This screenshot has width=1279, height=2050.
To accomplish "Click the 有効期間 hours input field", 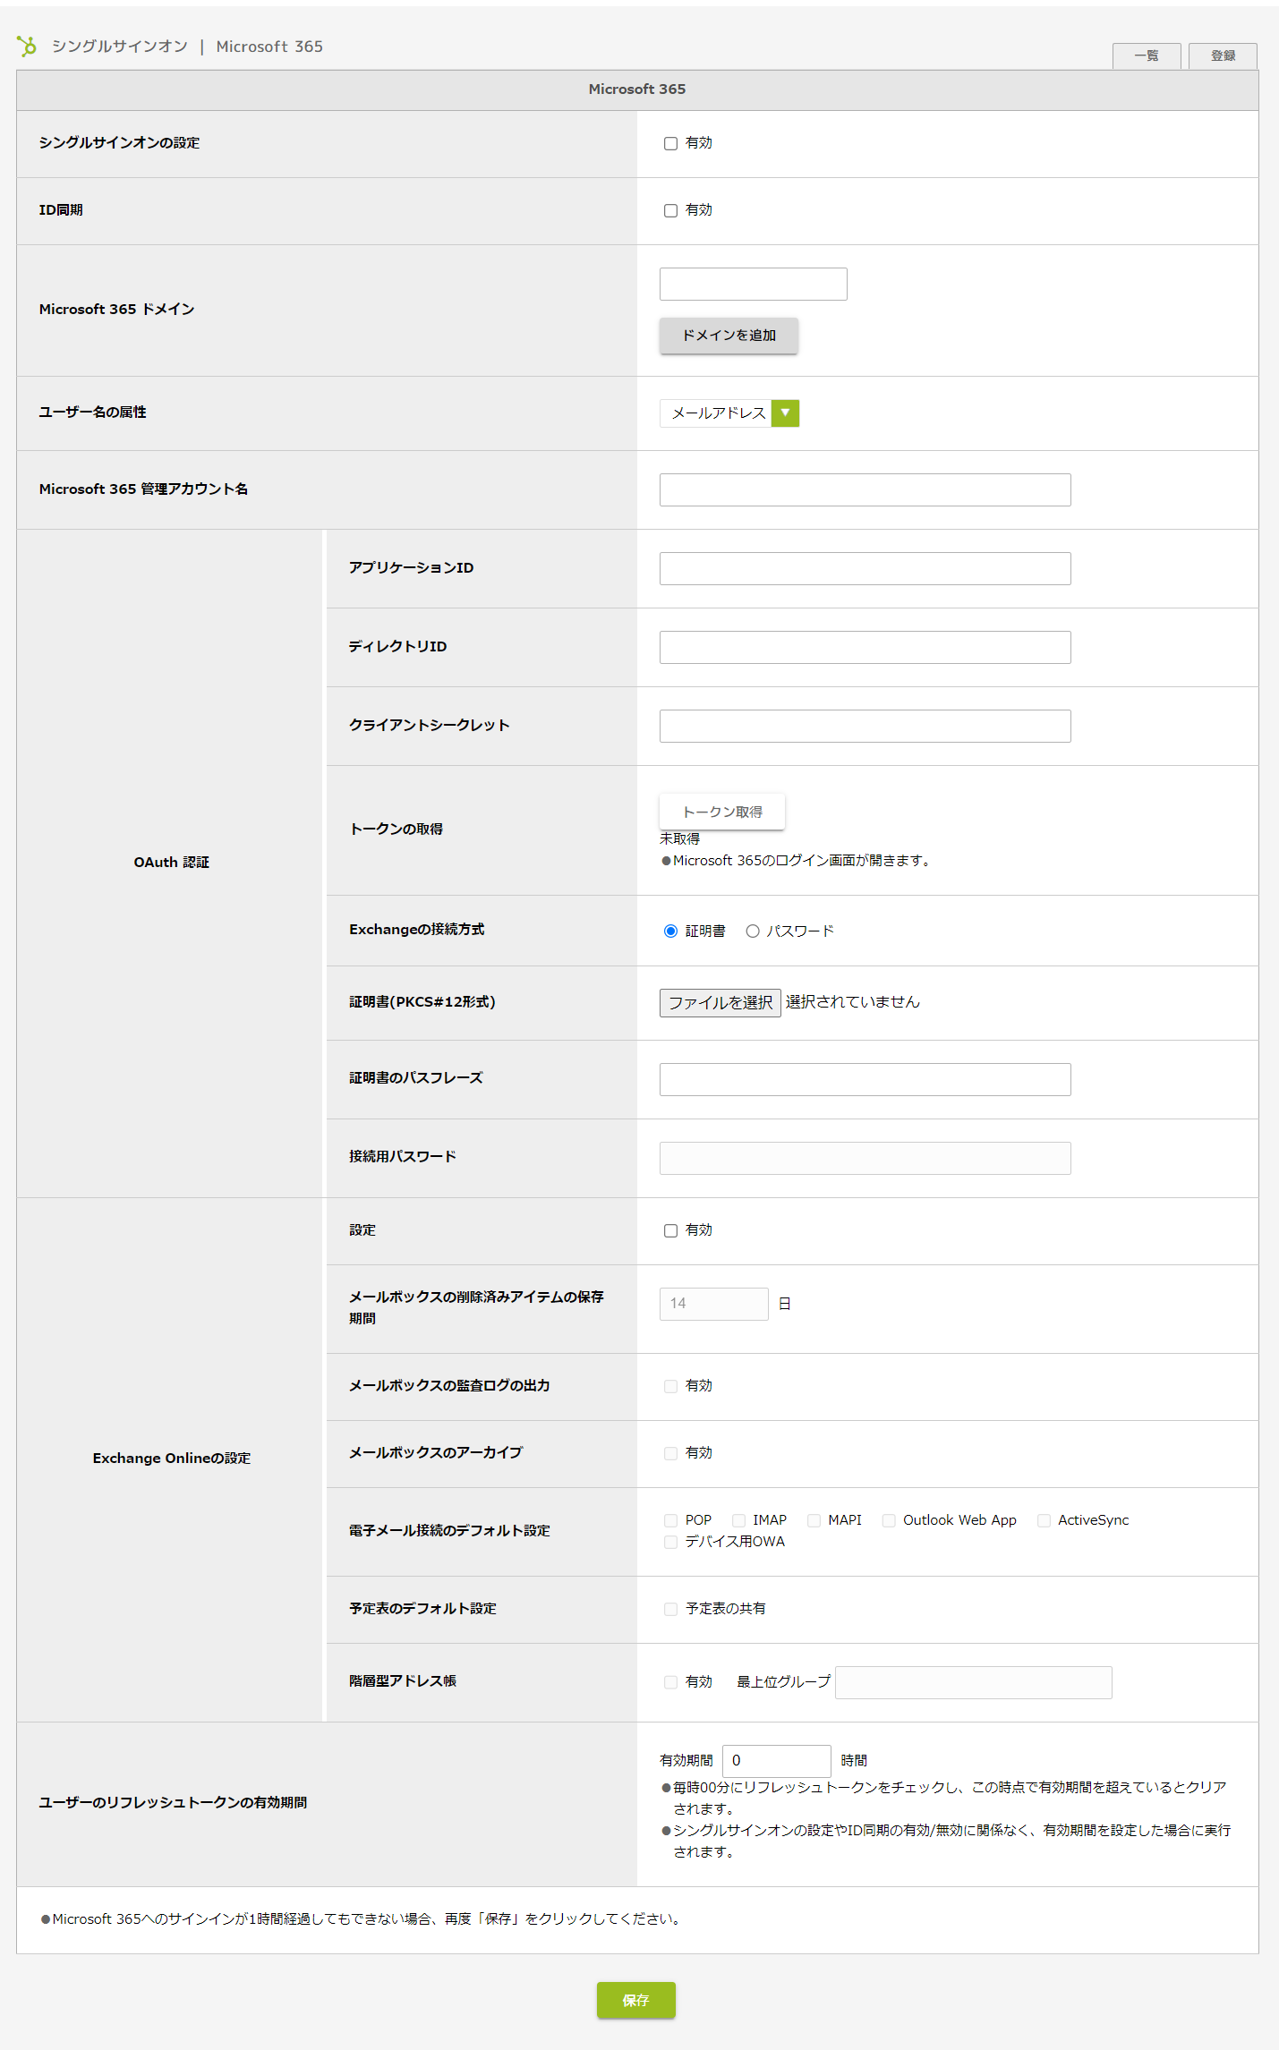I will 776,1761.
